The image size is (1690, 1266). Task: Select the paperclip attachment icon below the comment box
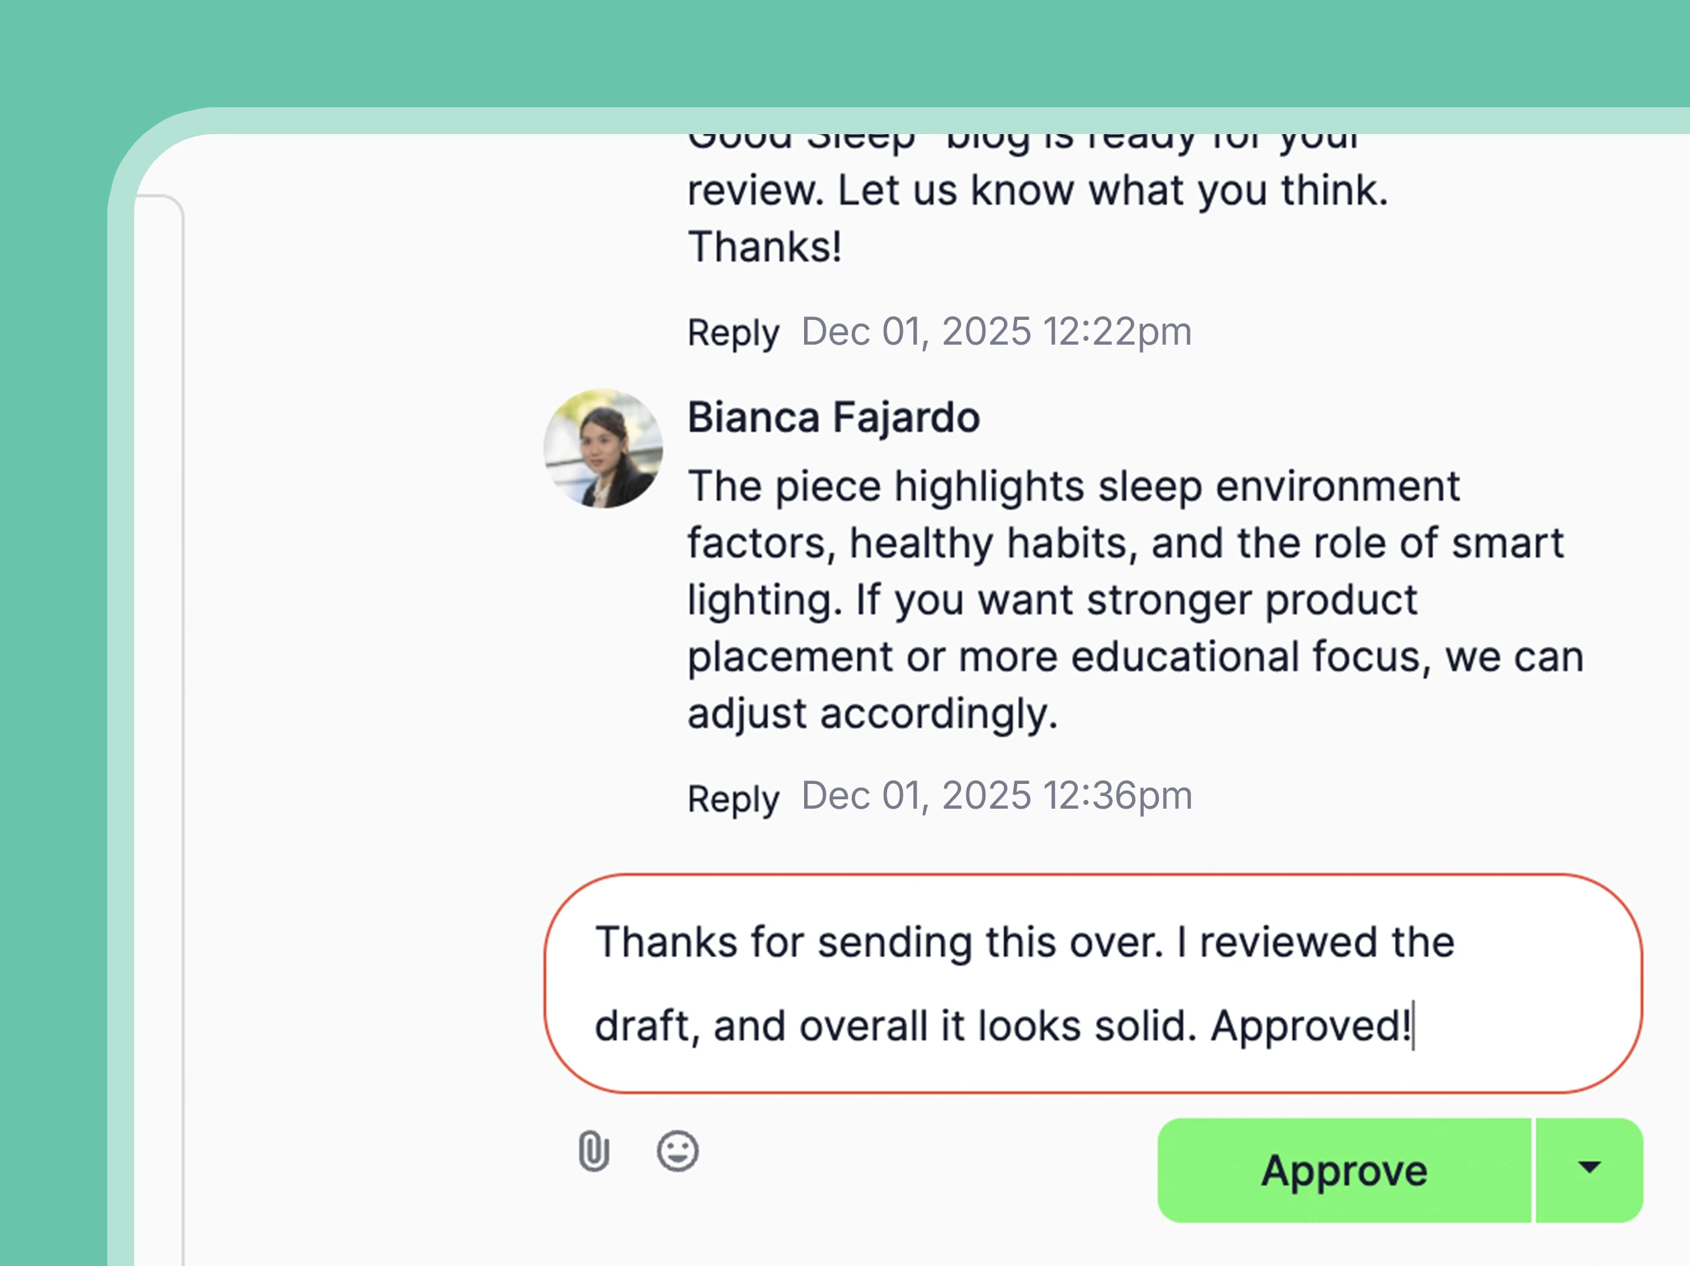pyautogui.click(x=594, y=1151)
